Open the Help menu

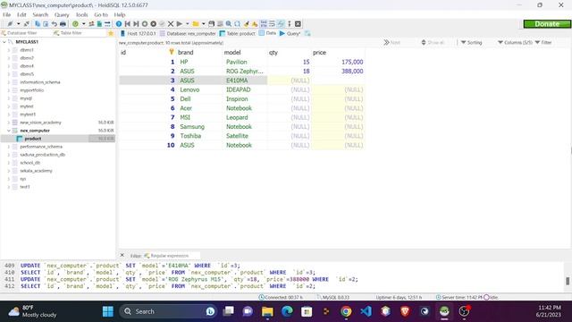pos(120,14)
